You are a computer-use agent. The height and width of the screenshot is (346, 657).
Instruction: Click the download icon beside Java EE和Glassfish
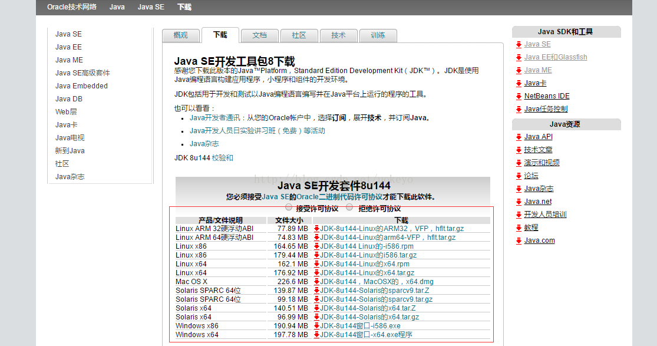(x=519, y=57)
